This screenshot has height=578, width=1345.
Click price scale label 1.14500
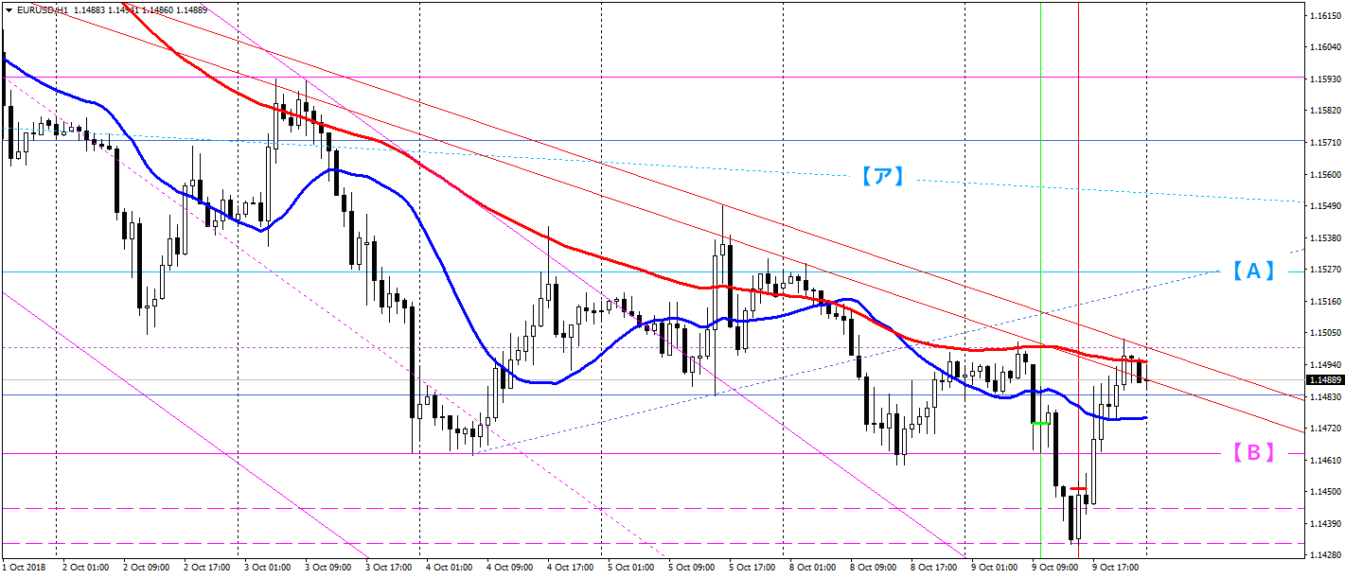(x=1324, y=492)
